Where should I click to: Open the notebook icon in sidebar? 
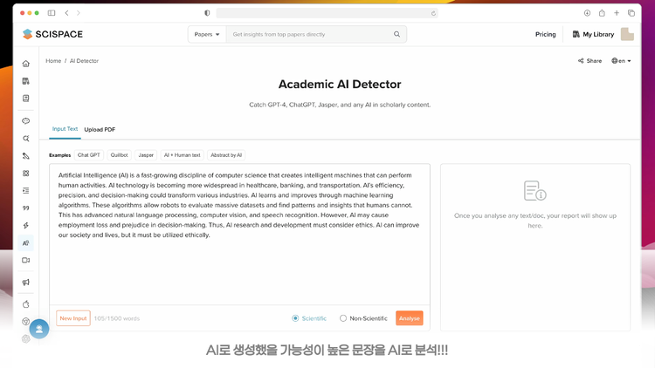coord(26,99)
